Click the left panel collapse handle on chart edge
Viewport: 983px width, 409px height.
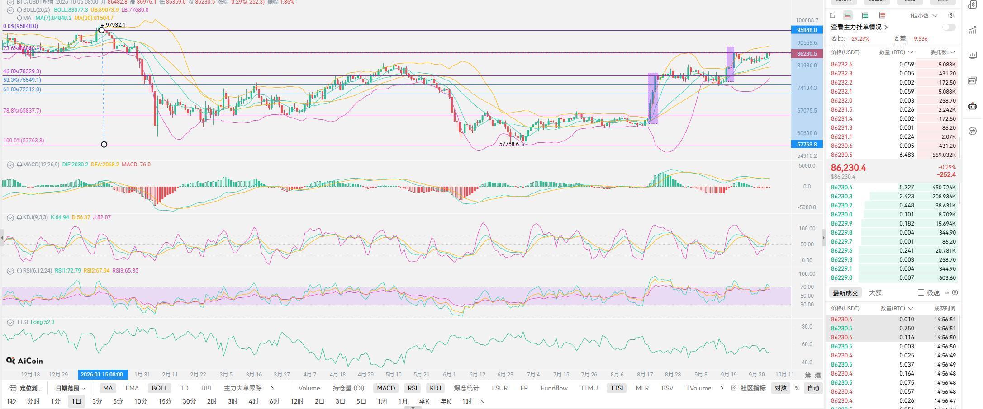pyautogui.click(x=1, y=237)
